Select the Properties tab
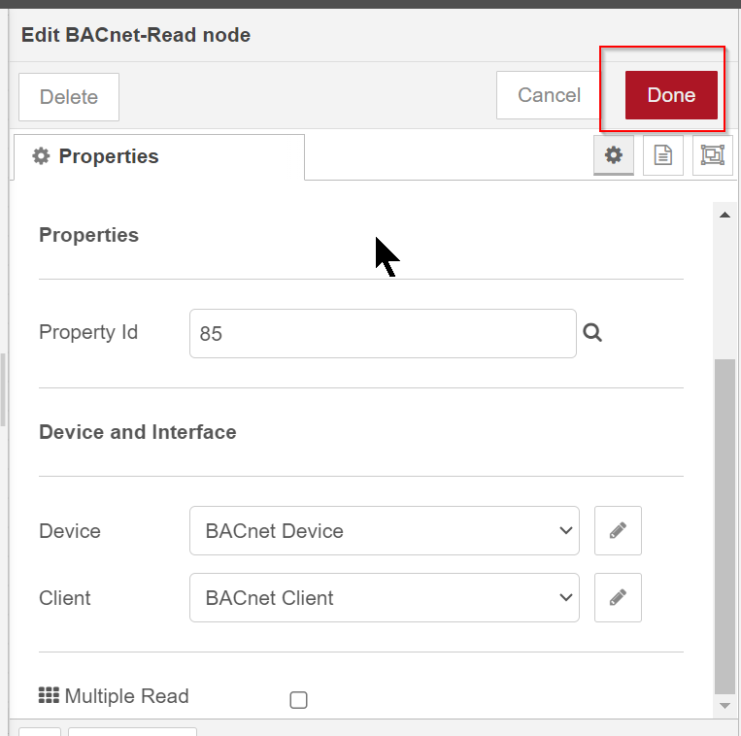741x736 pixels. click(159, 156)
